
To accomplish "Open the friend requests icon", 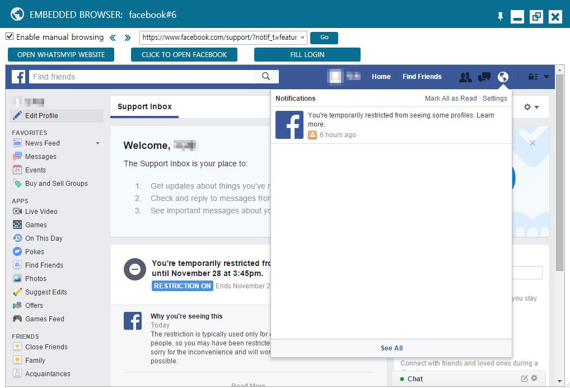I will click(x=465, y=77).
